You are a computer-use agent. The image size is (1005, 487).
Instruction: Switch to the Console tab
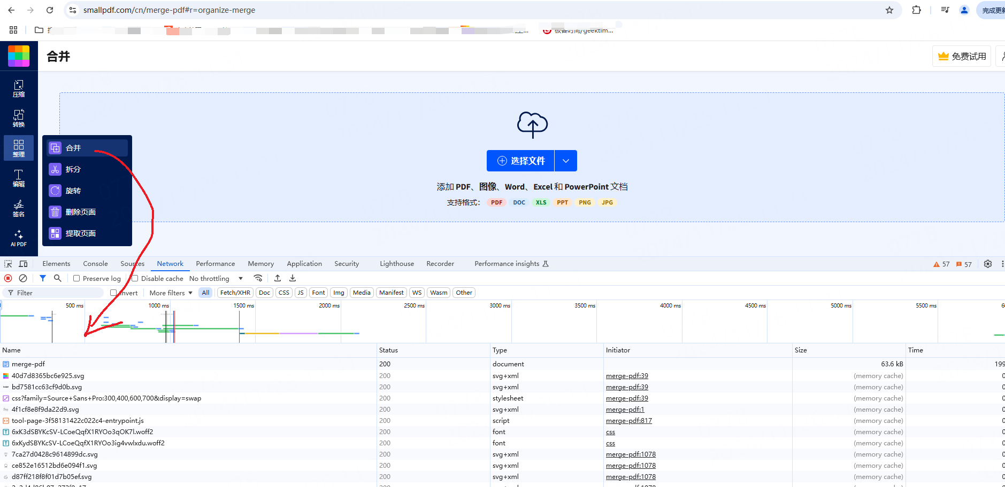point(95,264)
